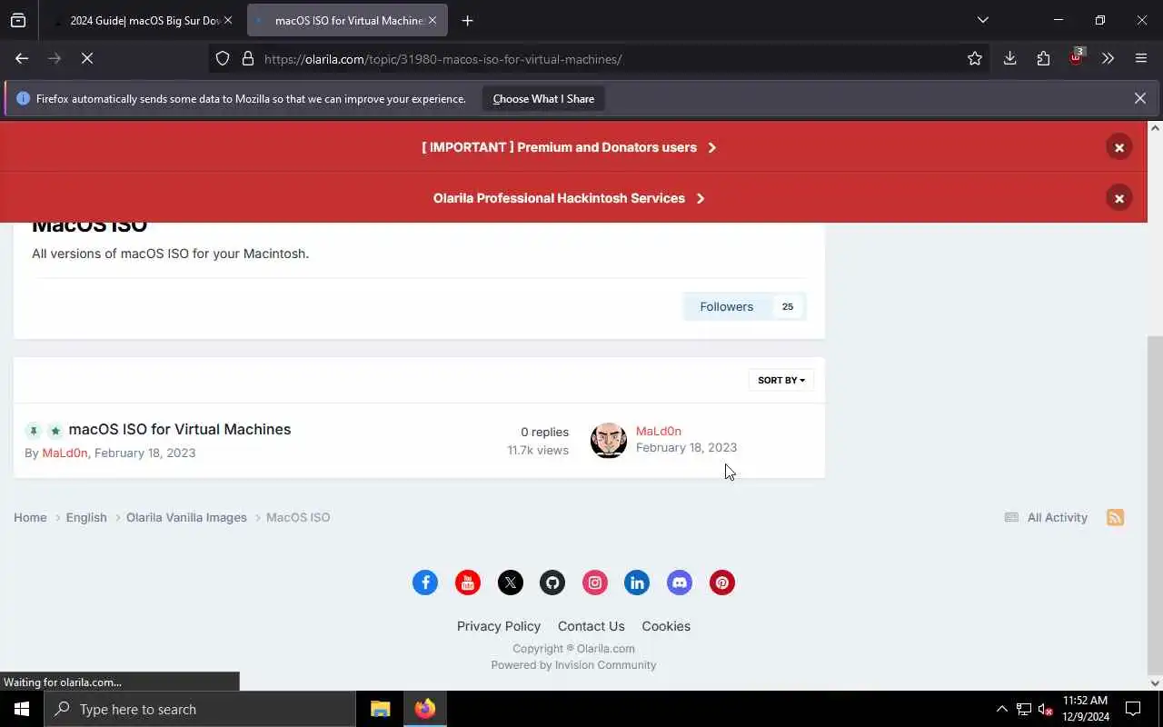The height and width of the screenshot is (727, 1163).
Task: Open the February 18, 2023 last post
Action: [686, 447]
